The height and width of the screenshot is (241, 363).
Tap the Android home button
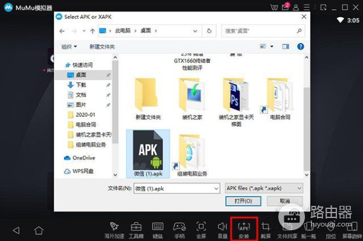coord(39,230)
